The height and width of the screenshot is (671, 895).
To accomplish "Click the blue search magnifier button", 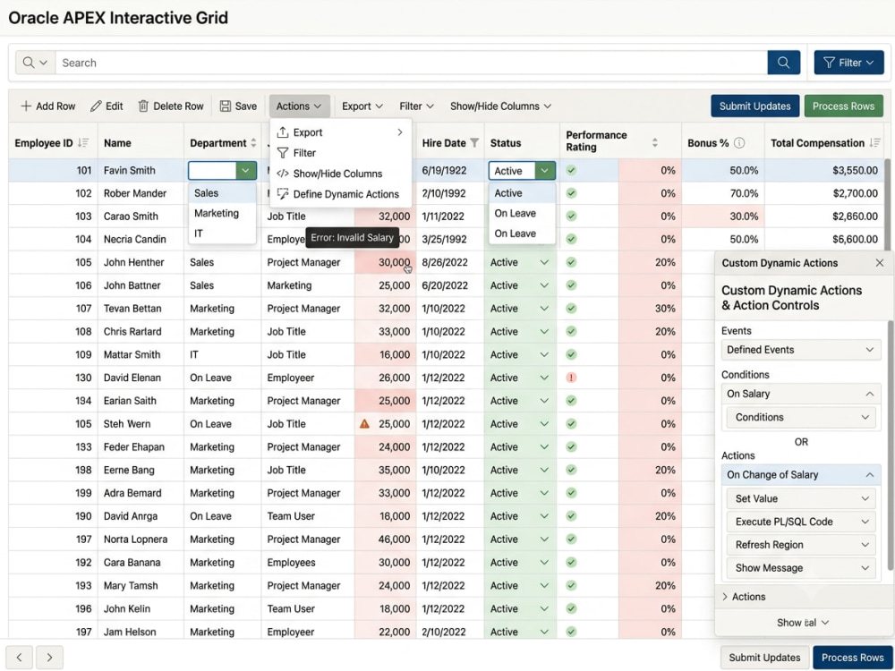I will coord(783,63).
